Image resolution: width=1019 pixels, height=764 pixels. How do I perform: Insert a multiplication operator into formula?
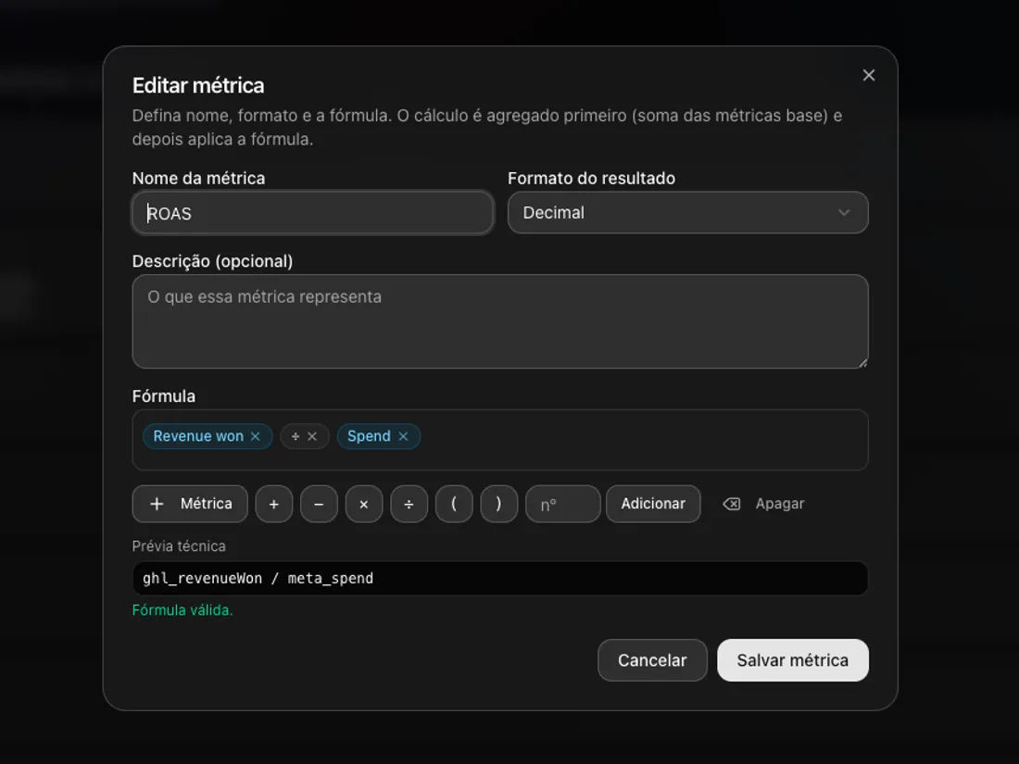(x=364, y=504)
